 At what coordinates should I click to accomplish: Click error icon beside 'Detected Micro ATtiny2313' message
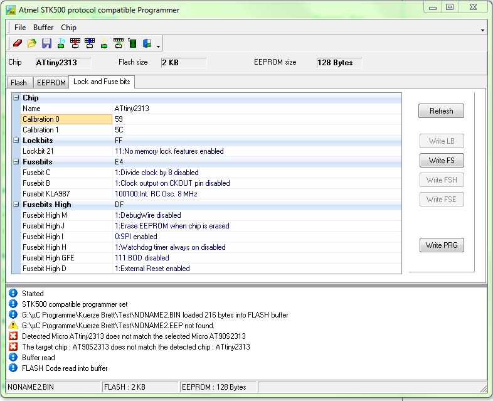[x=13, y=336]
